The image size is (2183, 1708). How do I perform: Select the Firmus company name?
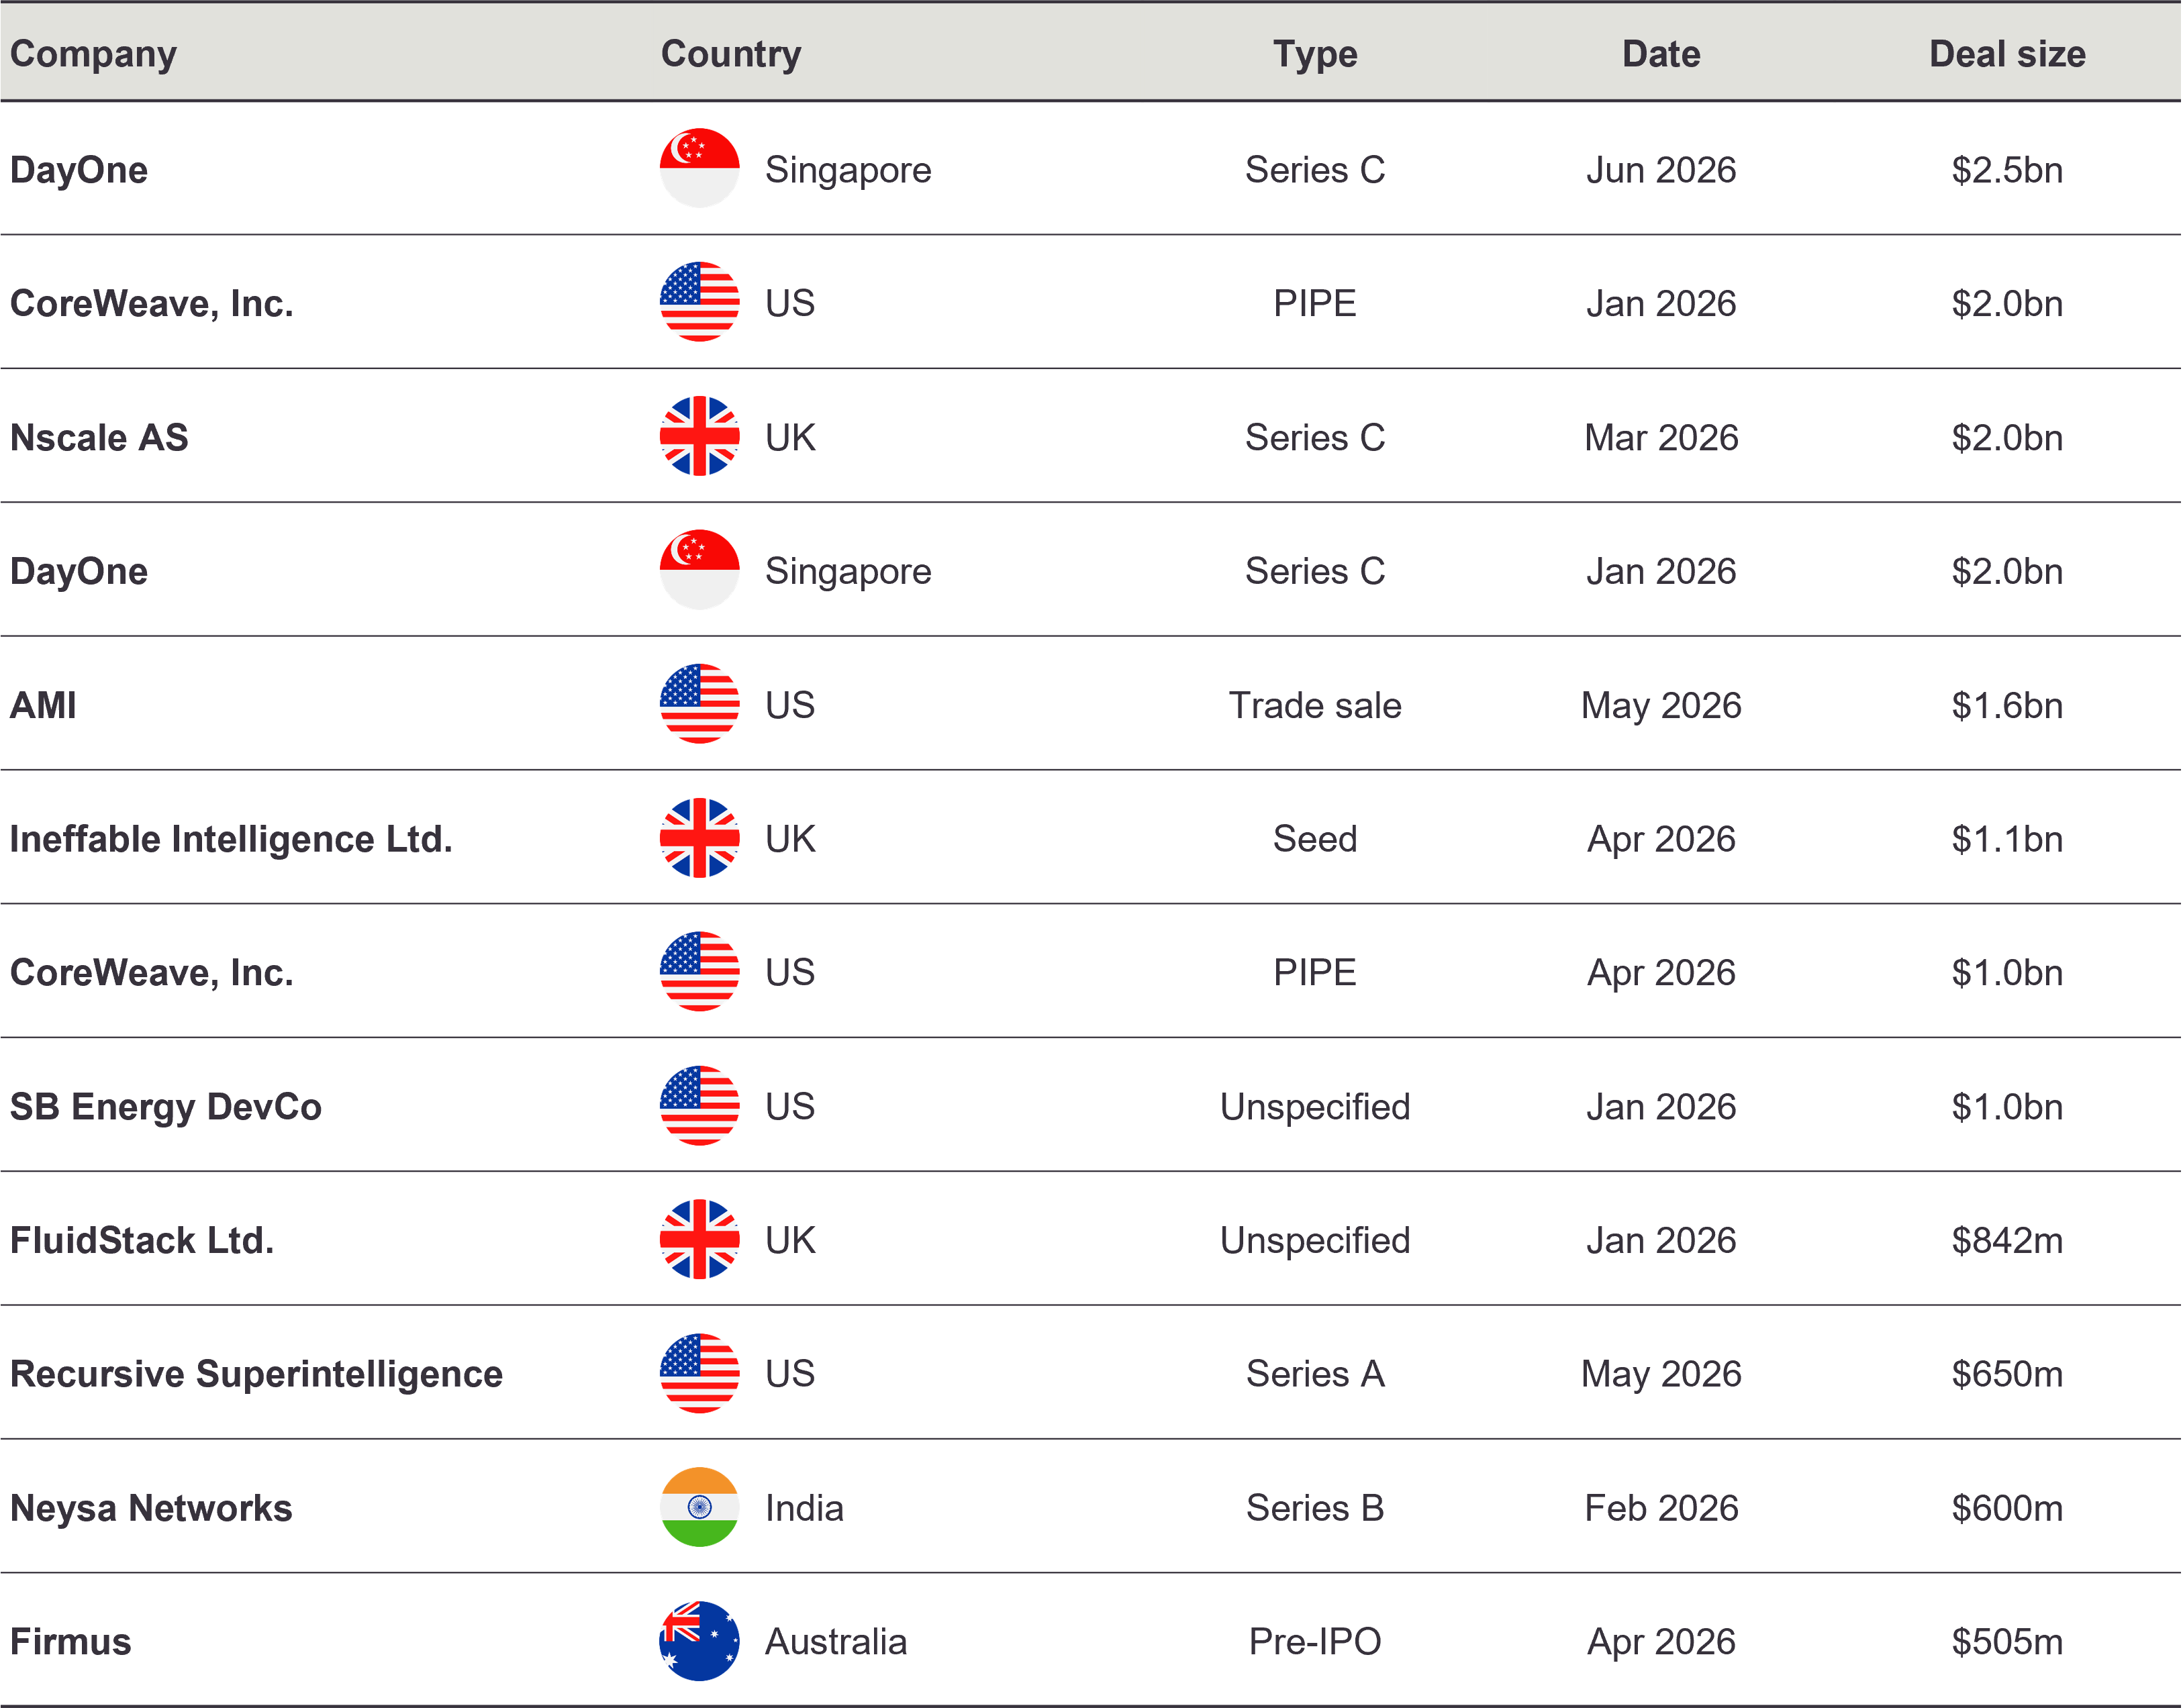[71, 1642]
